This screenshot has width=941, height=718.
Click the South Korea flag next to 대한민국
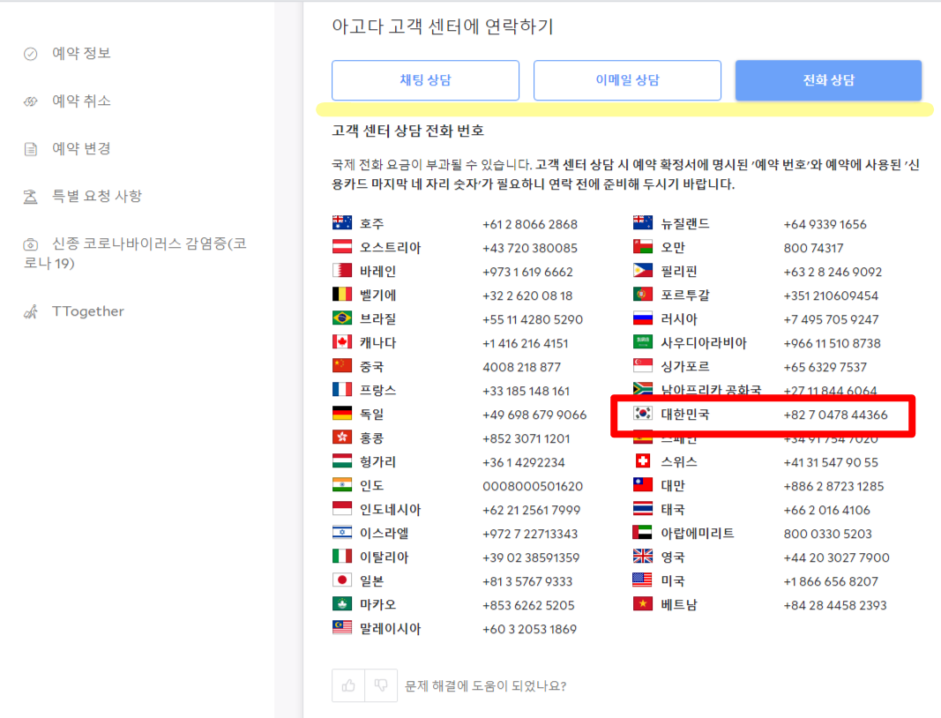coord(643,413)
